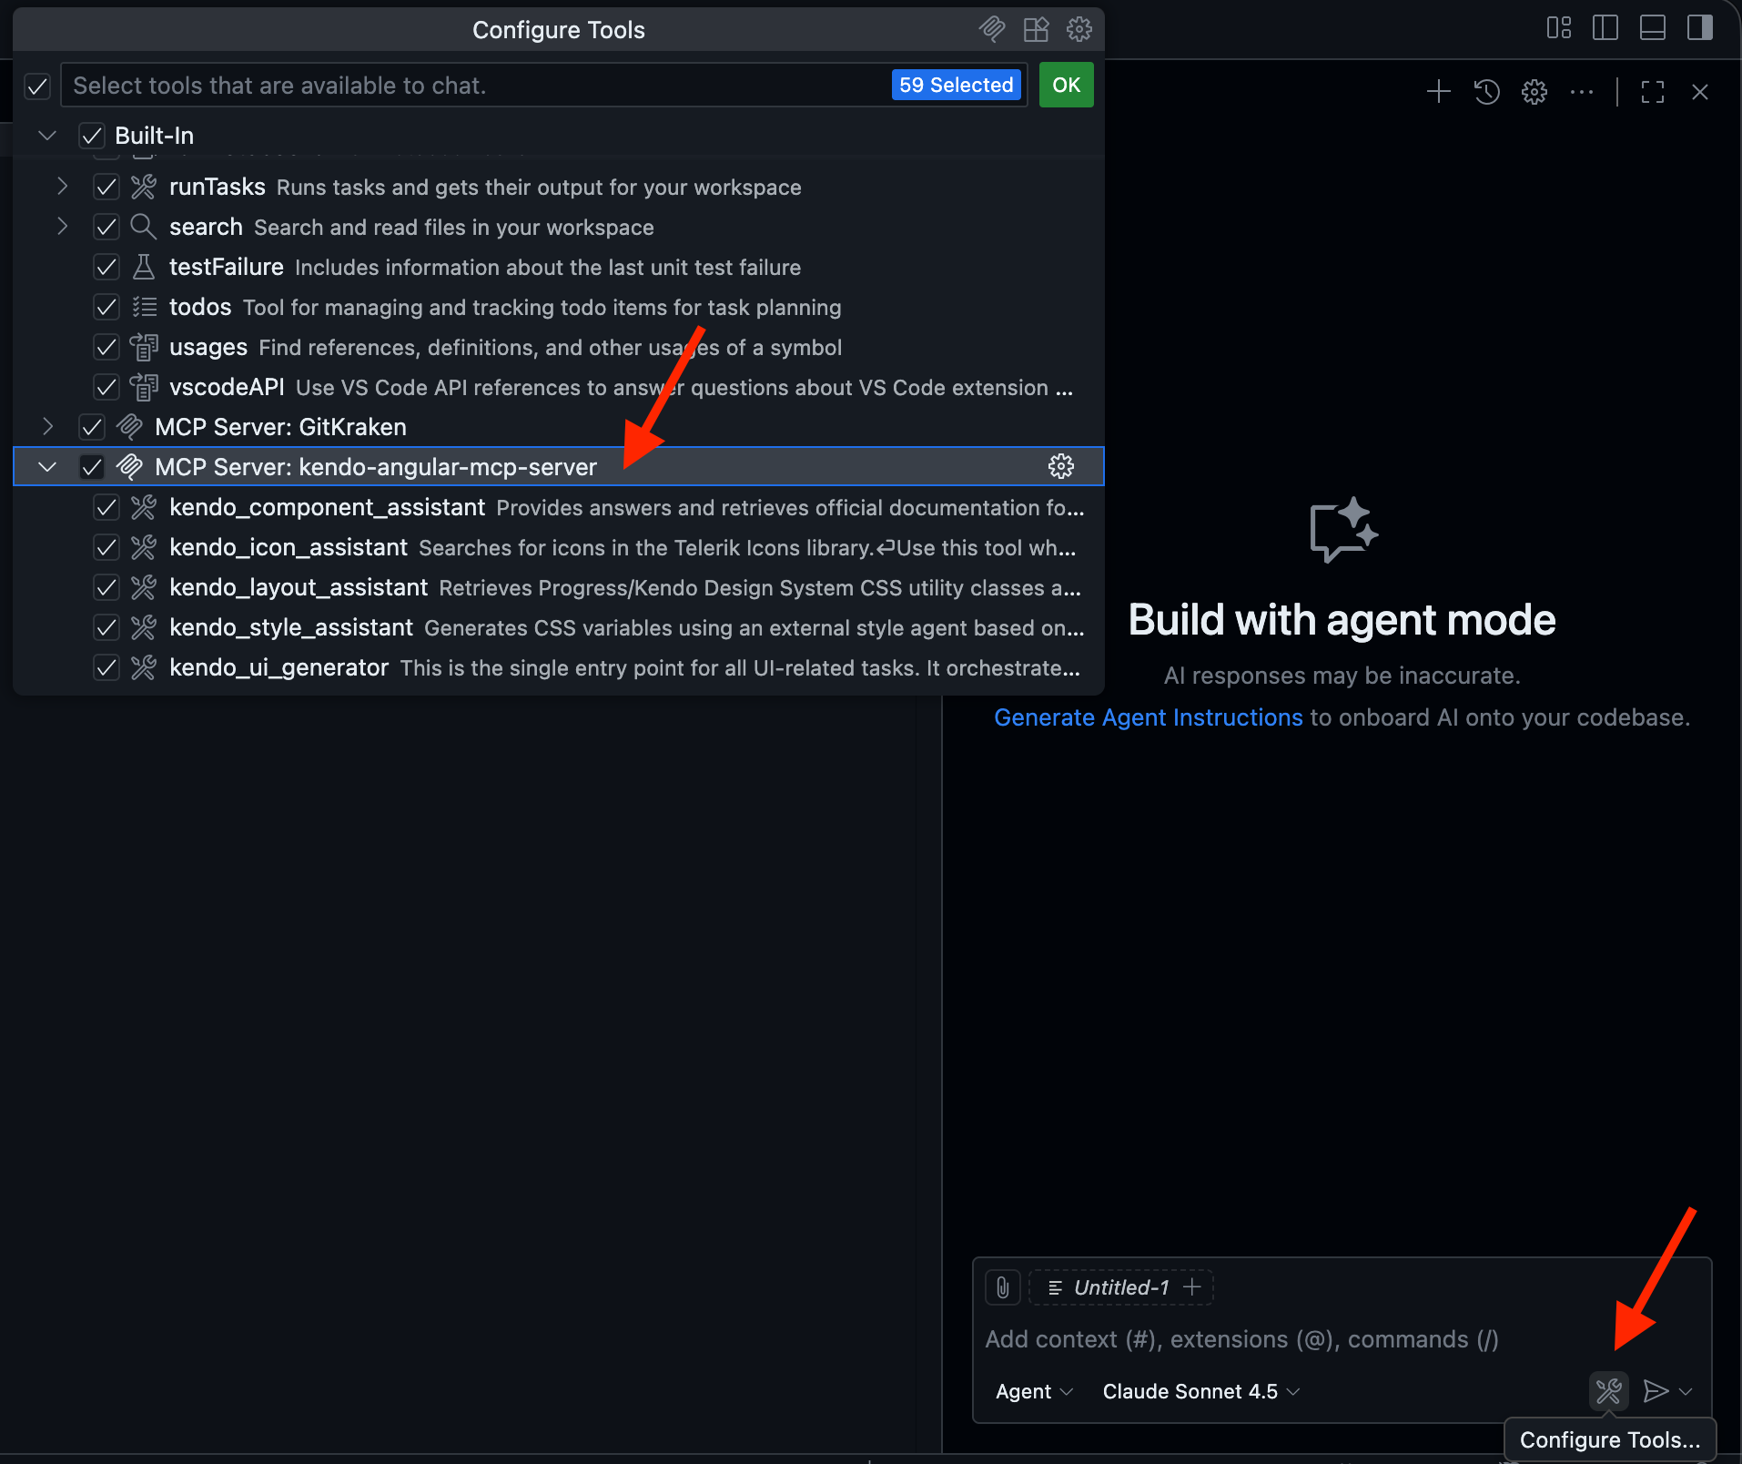The width and height of the screenshot is (1742, 1464).
Task: Open Generate Agent Instructions link
Action: (1148, 717)
